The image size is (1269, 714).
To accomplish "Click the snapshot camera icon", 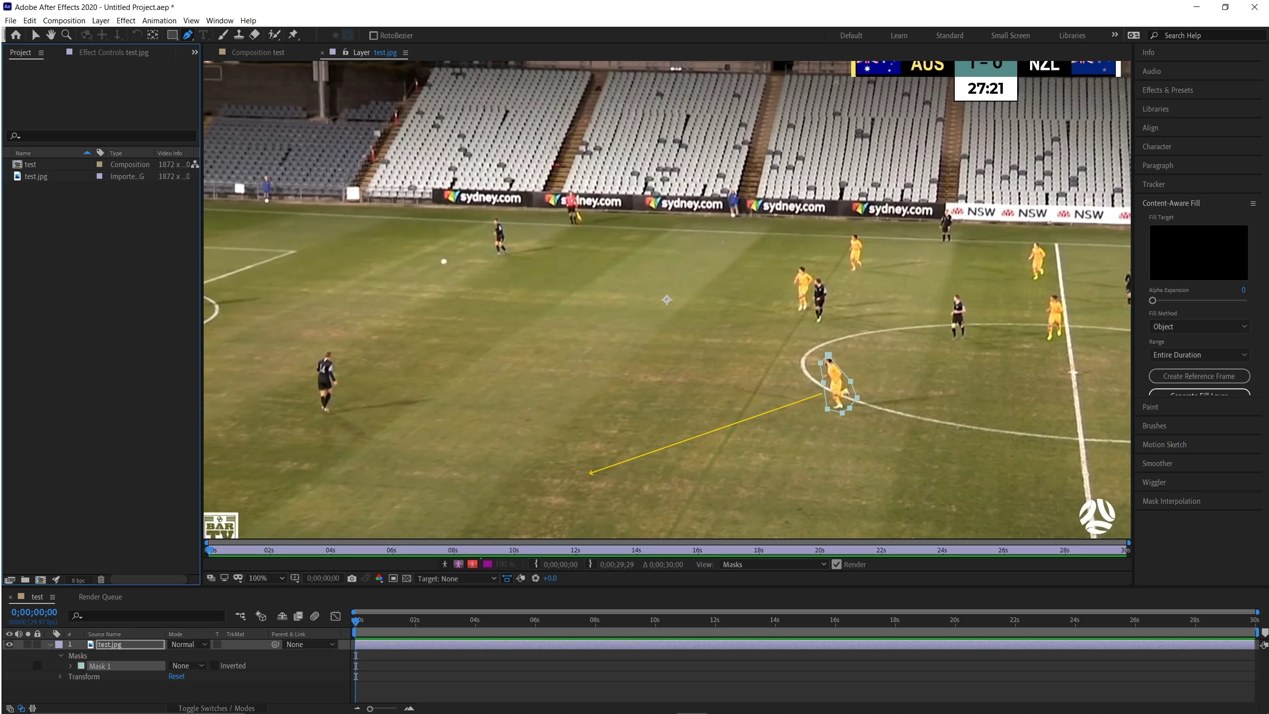I will 352,579.
